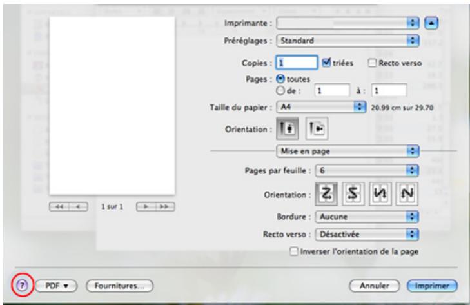470x305 pixels.
Task: Click the 'à' end page field
Action: [389, 90]
